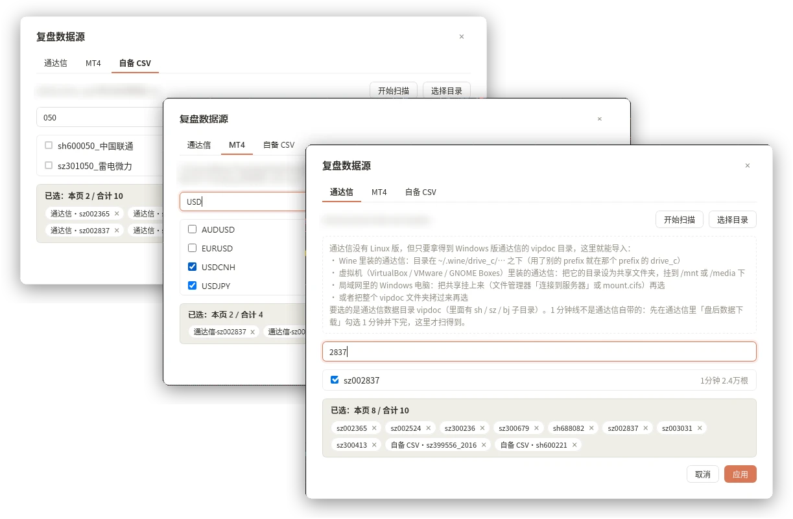This screenshot has height=519, width=793.
Task: Switch to MT4 tab in the front dialog
Action: [379, 192]
